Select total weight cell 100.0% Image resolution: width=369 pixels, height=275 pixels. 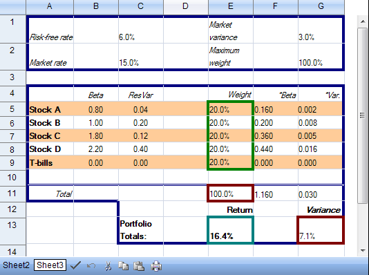pos(230,193)
